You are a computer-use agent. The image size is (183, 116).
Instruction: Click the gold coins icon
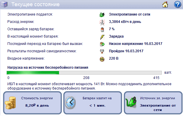pos(10,103)
